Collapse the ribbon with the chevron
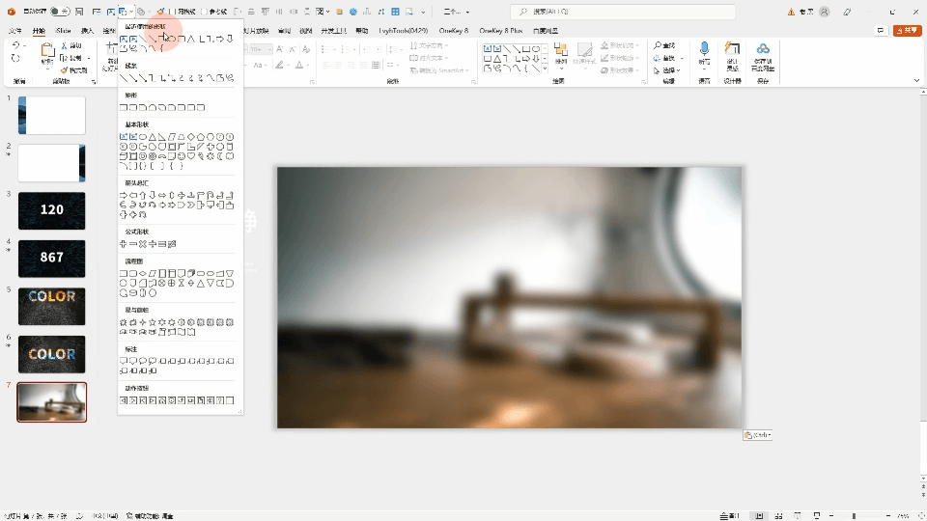 pos(916,83)
